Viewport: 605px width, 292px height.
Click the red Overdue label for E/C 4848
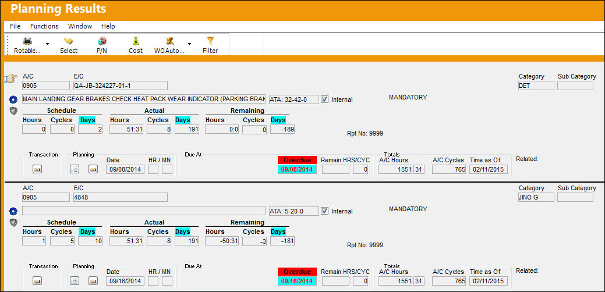pyautogui.click(x=297, y=272)
